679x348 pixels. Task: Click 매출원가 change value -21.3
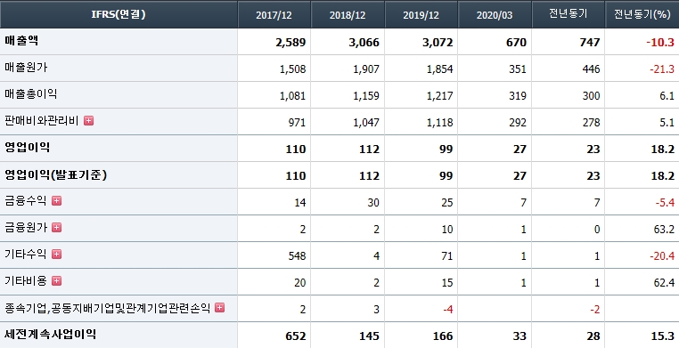(x=662, y=69)
